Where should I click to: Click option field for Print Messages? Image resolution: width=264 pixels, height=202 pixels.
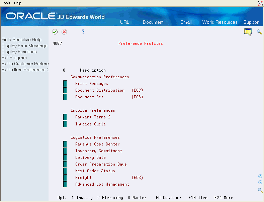pos(65,84)
